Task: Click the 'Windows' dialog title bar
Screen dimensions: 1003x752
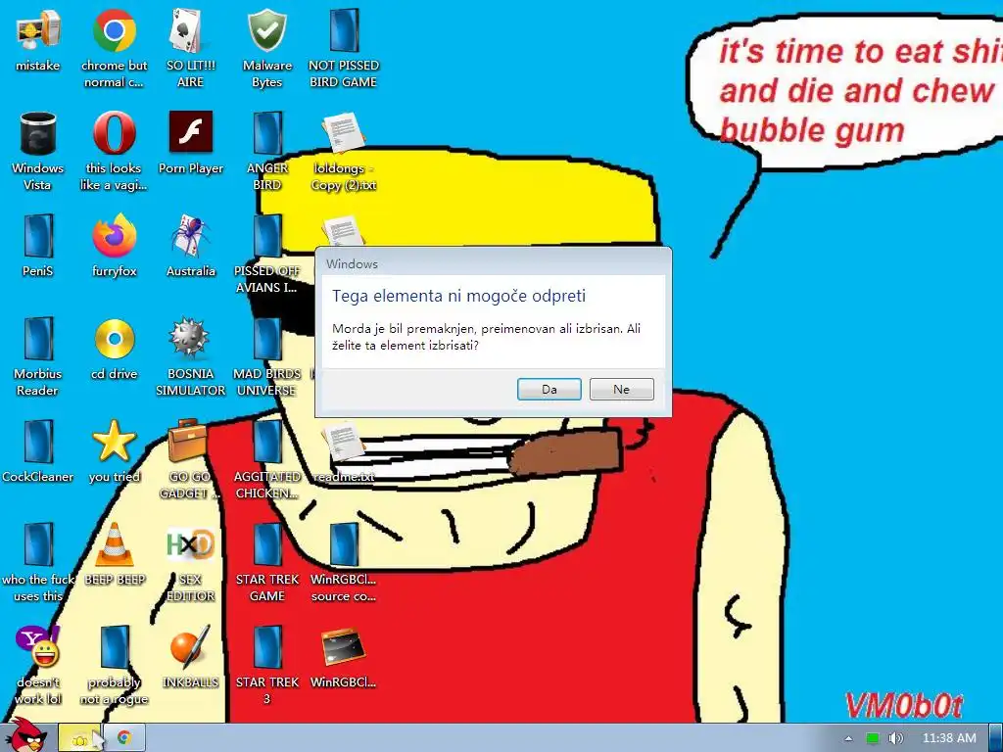Action: pos(494,263)
